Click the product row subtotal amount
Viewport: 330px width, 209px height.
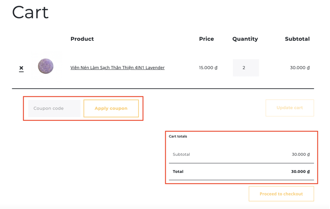pyautogui.click(x=300, y=68)
